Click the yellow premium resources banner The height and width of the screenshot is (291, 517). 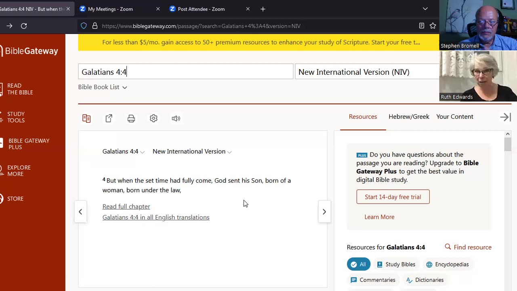[258, 42]
